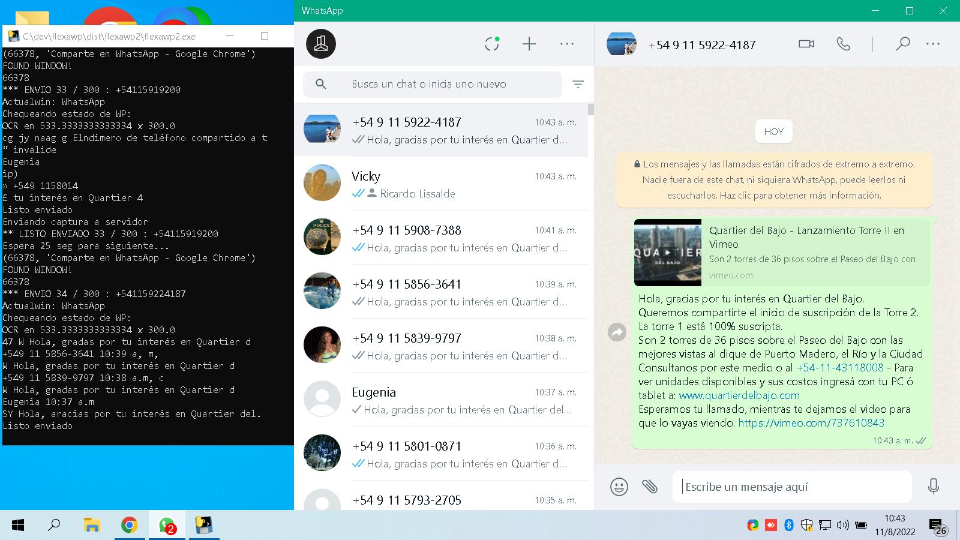Start a voice call in the open chat
The image size is (960, 540).
(844, 44)
